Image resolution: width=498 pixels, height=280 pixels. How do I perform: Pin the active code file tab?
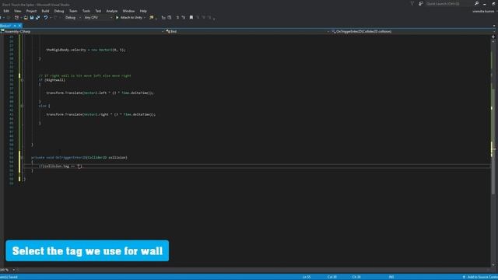pos(15,26)
